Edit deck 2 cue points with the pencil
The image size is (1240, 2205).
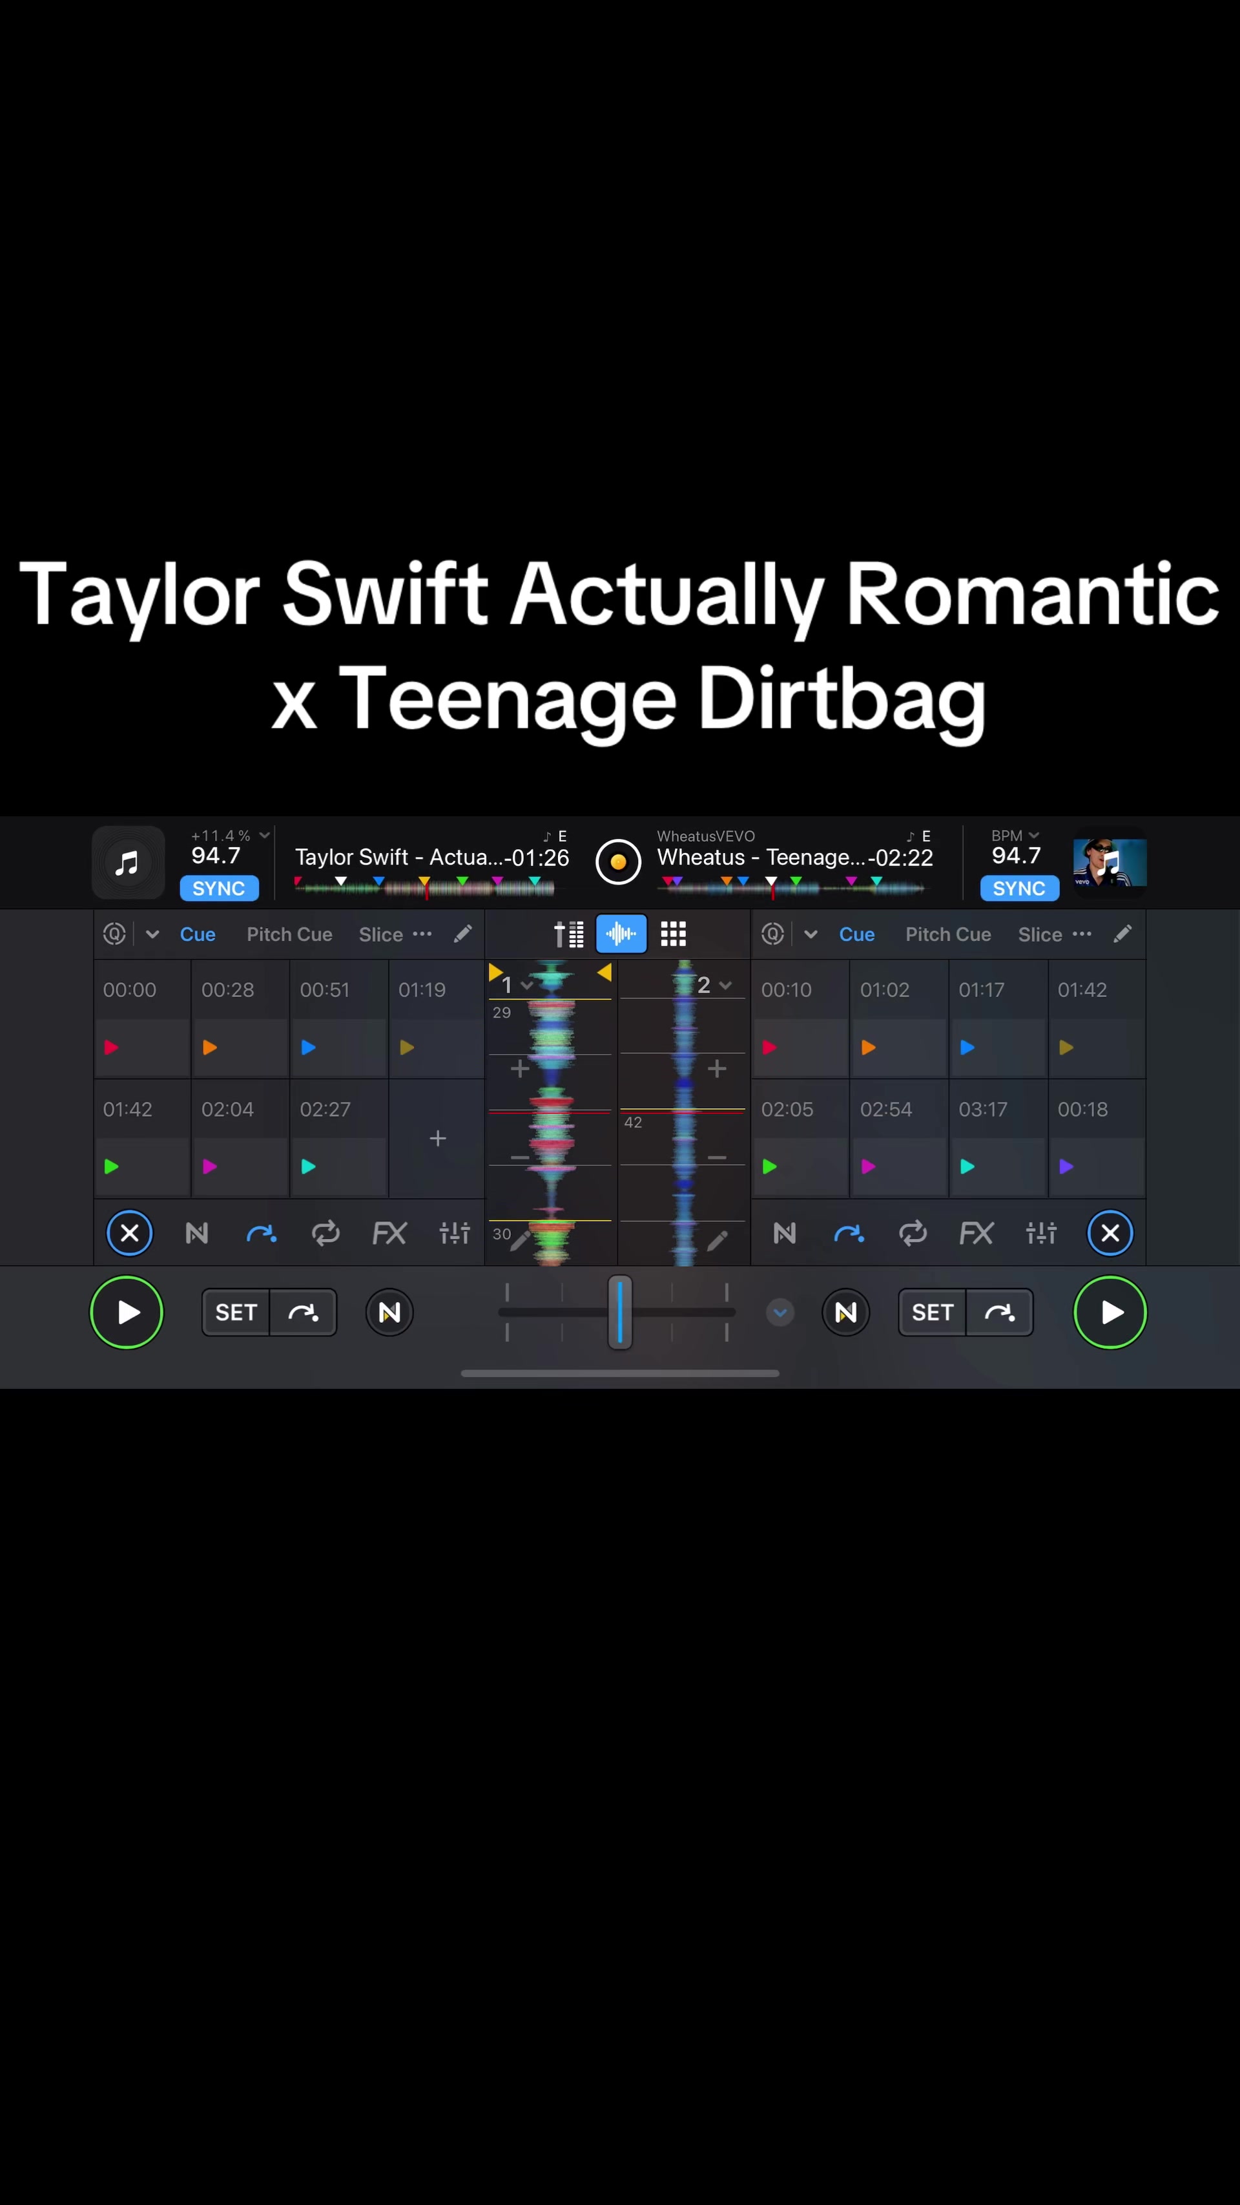tap(1123, 934)
